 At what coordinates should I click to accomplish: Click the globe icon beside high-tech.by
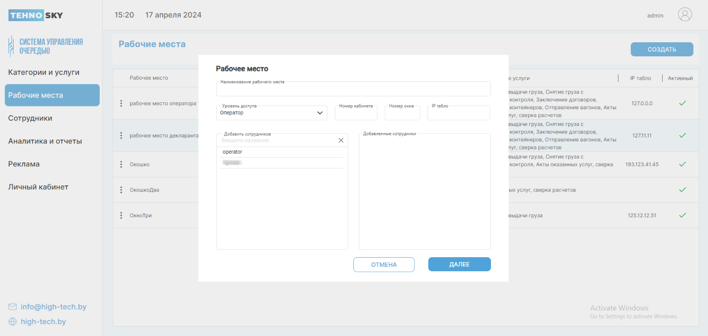(x=12, y=322)
